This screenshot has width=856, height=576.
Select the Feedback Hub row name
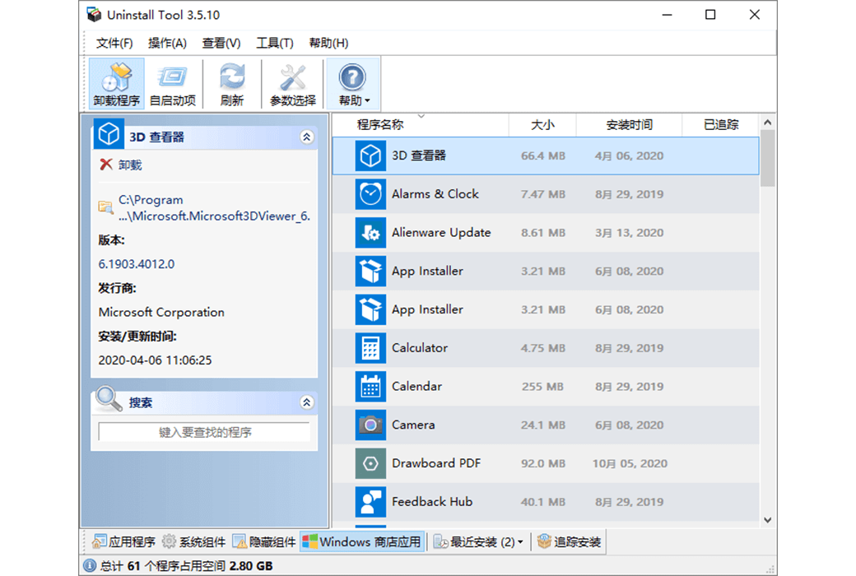click(432, 501)
